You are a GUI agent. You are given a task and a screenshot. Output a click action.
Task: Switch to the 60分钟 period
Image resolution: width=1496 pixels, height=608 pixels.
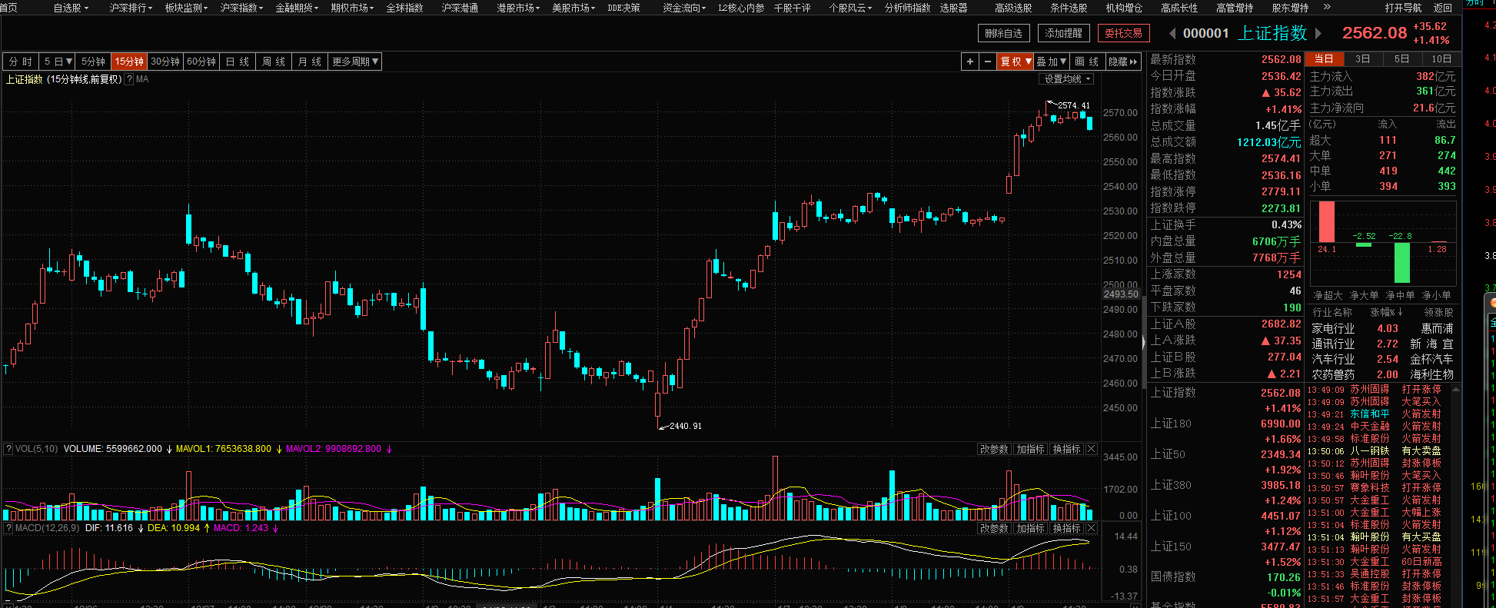tap(201, 61)
